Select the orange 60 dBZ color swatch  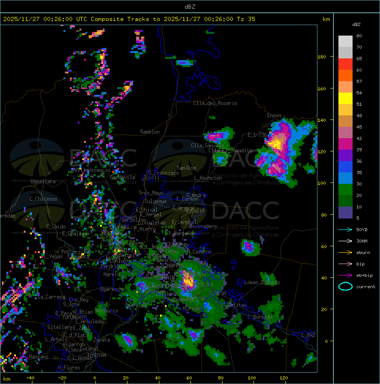[345, 75]
